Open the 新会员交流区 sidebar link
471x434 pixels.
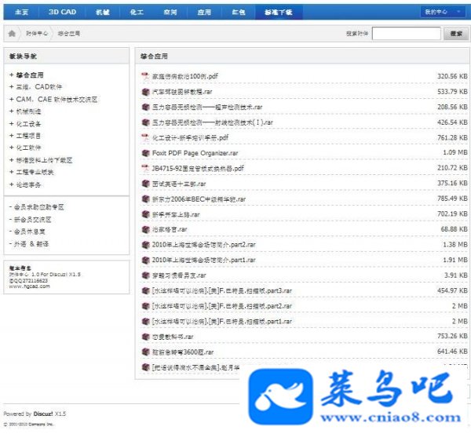(33, 220)
